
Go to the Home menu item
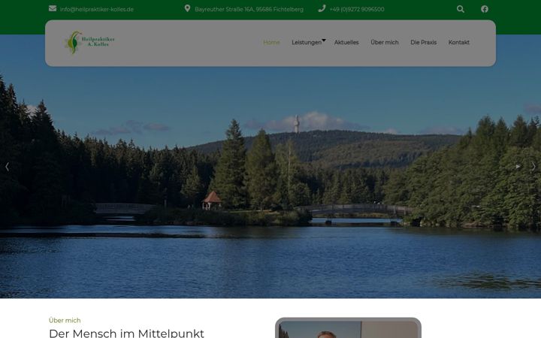coord(271,42)
